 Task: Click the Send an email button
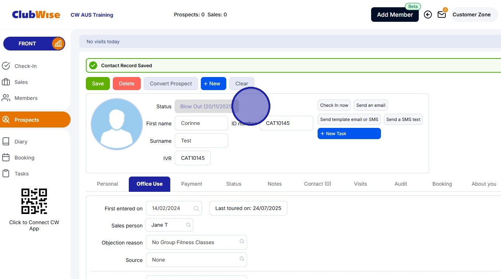pyautogui.click(x=371, y=105)
